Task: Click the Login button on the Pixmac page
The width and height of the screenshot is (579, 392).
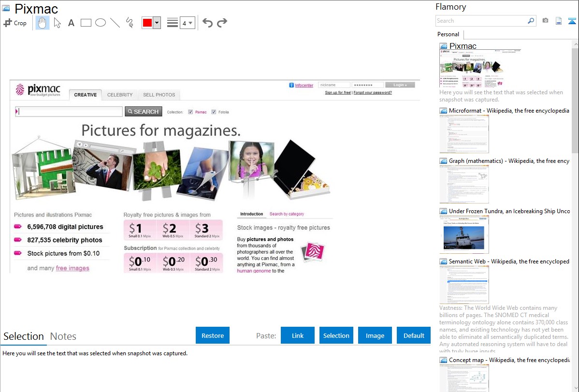Action: (x=400, y=85)
